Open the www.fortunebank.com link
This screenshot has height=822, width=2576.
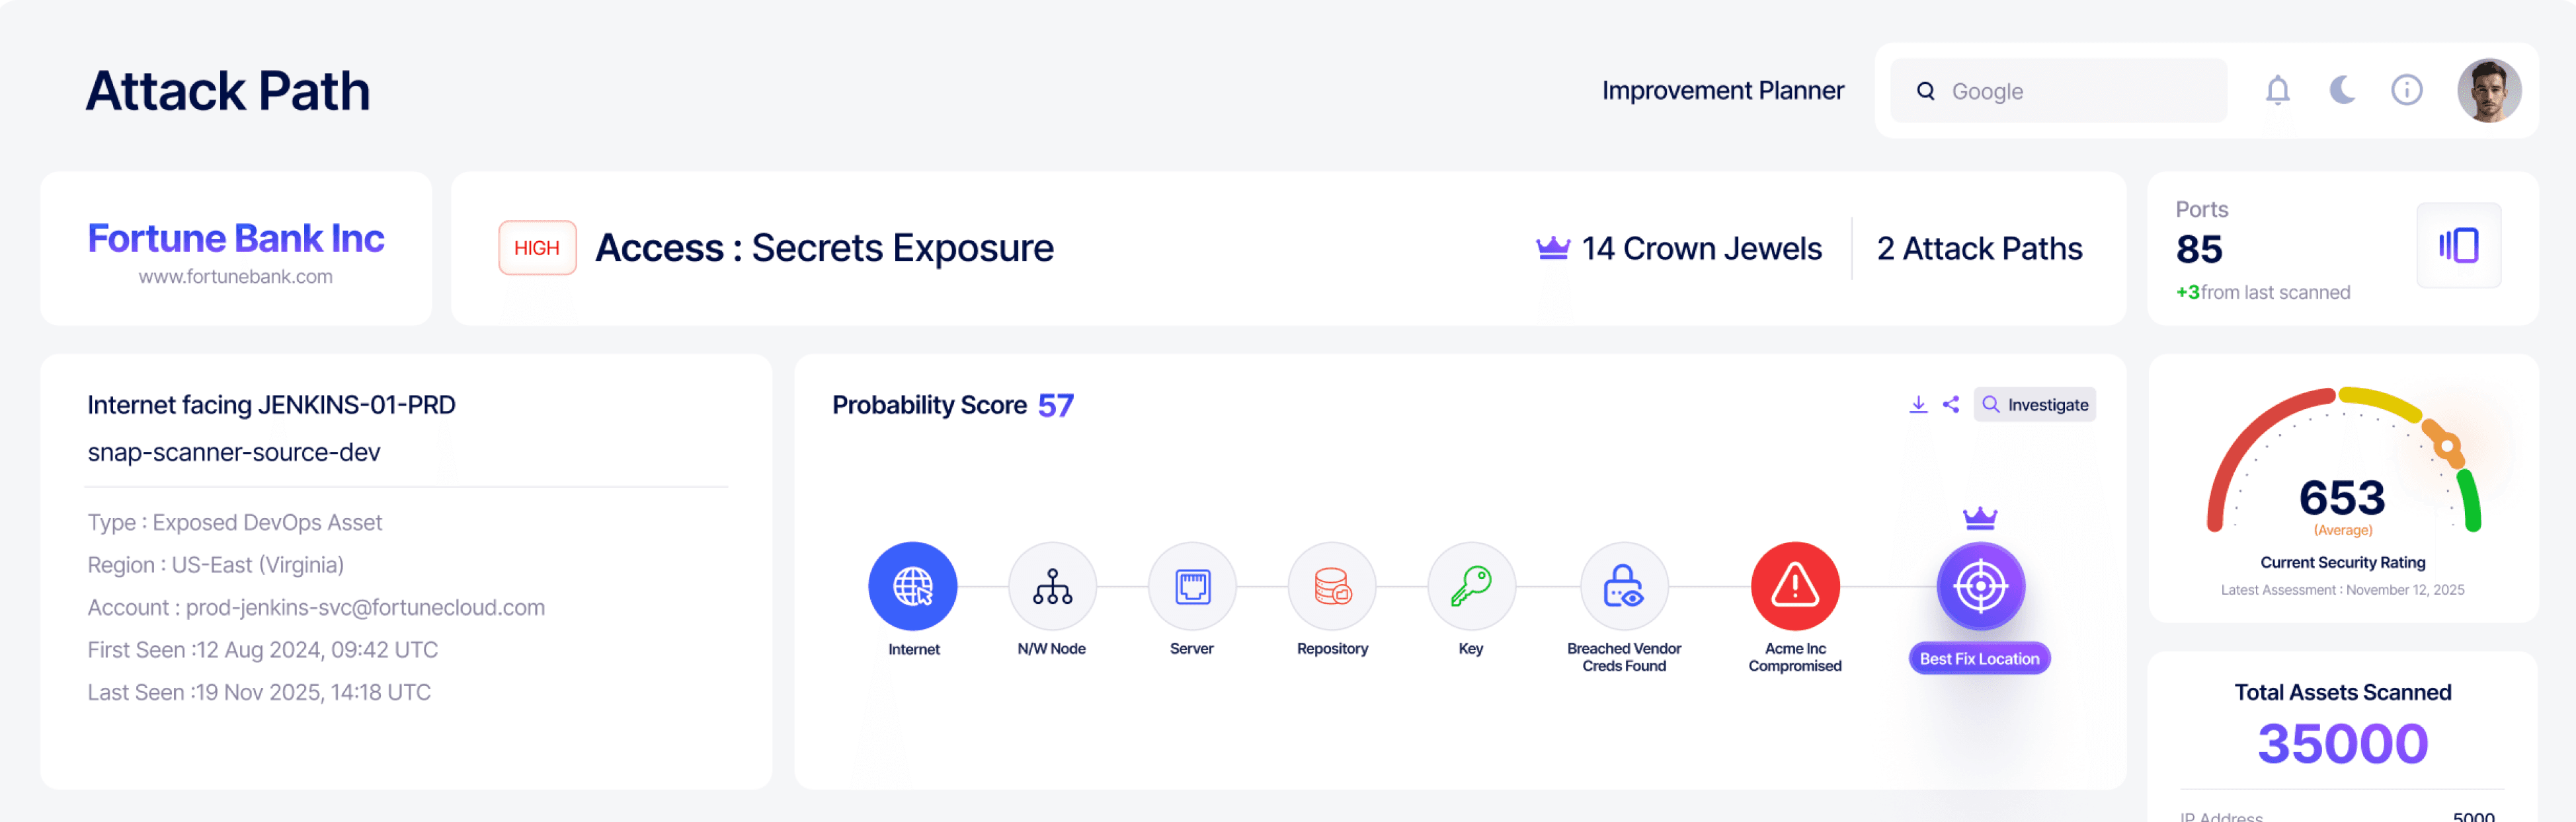[x=235, y=277]
